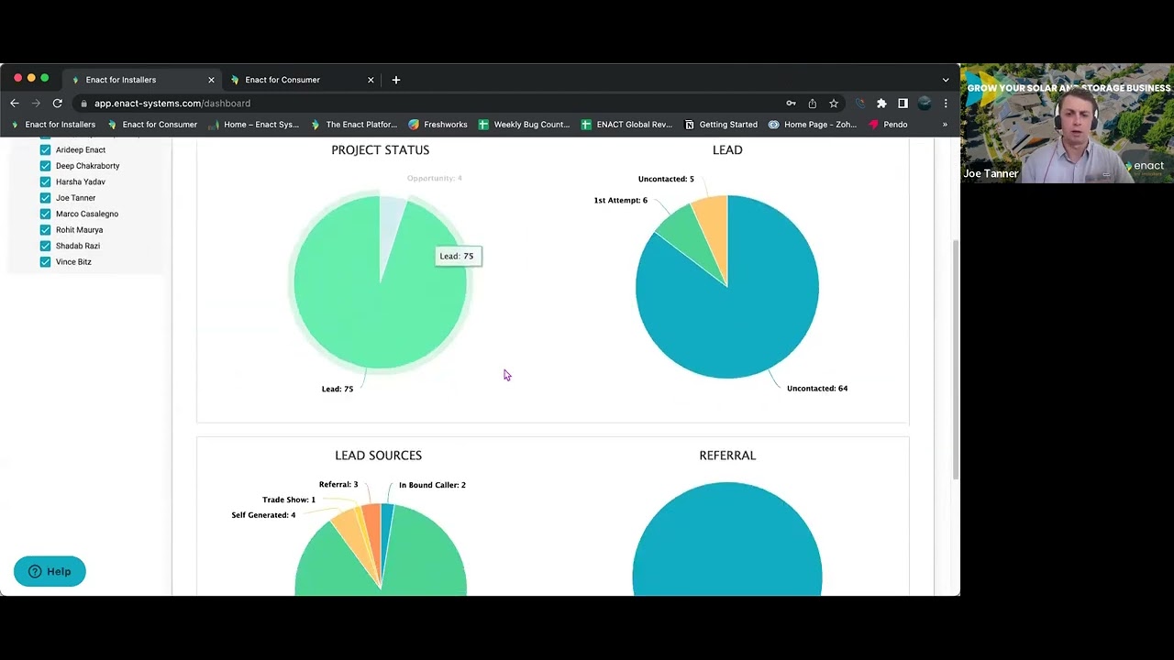Toggle the Vince Bitz checkbox
The width and height of the screenshot is (1174, 660).
click(45, 262)
